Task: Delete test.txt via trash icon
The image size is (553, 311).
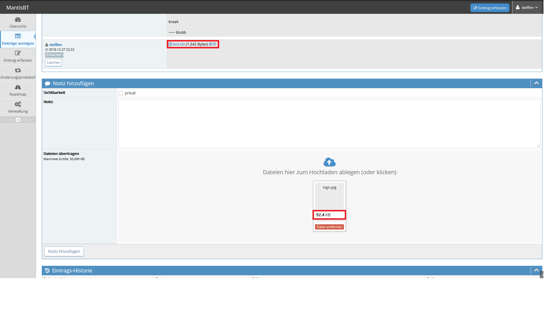Action: click(211, 44)
